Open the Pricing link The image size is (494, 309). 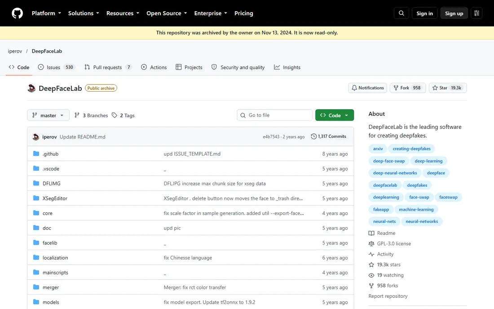pos(243,13)
